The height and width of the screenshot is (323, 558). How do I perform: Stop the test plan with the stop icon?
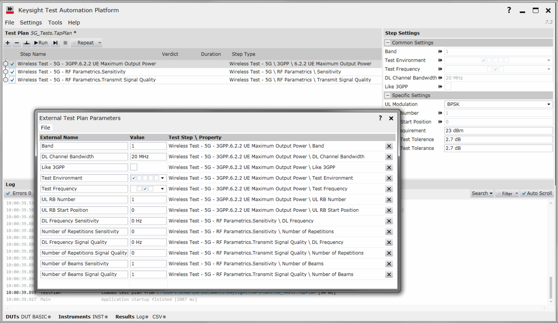(65, 43)
